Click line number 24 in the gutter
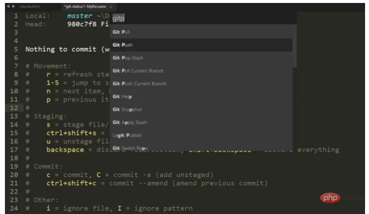The width and height of the screenshot is (369, 214). click(14, 209)
